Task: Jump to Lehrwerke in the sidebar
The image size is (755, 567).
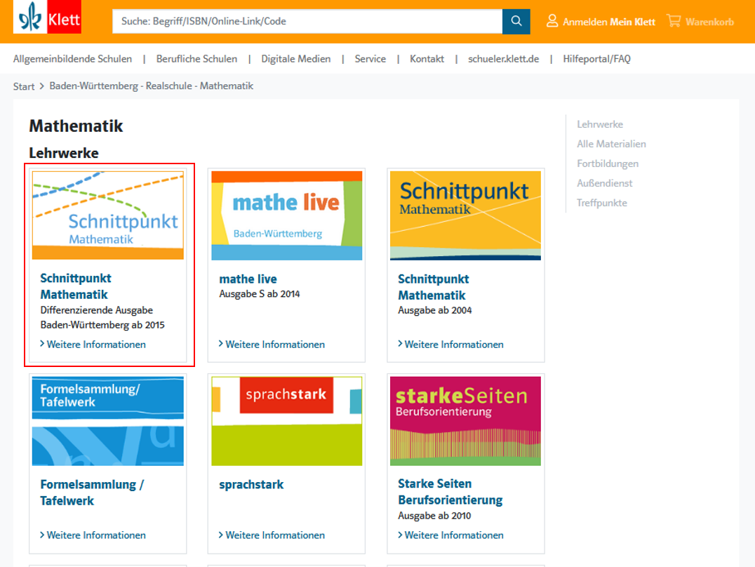Action: (x=599, y=124)
